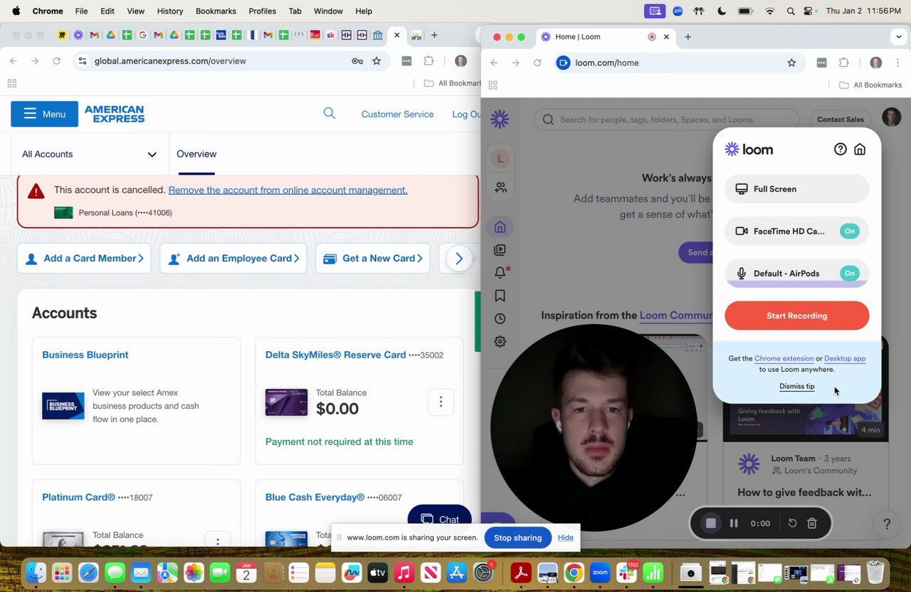Screen dimensions: 911x592
Task: Click password key icon in Amex address bar
Action: tap(357, 61)
